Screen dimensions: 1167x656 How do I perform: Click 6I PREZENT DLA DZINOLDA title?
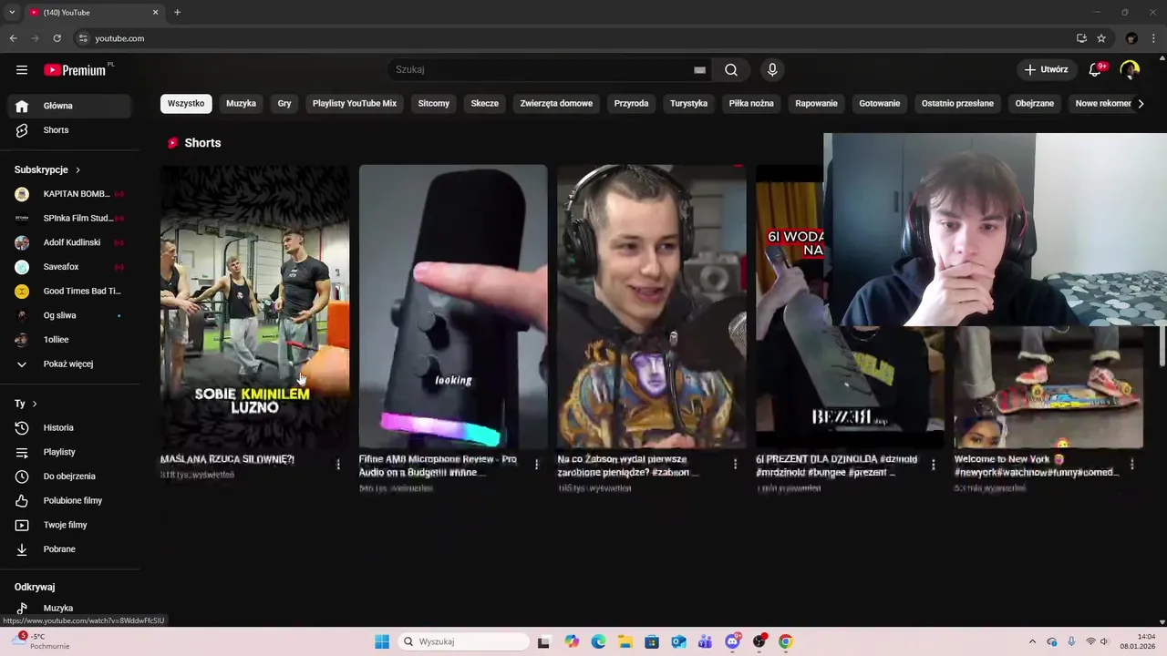click(x=836, y=466)
